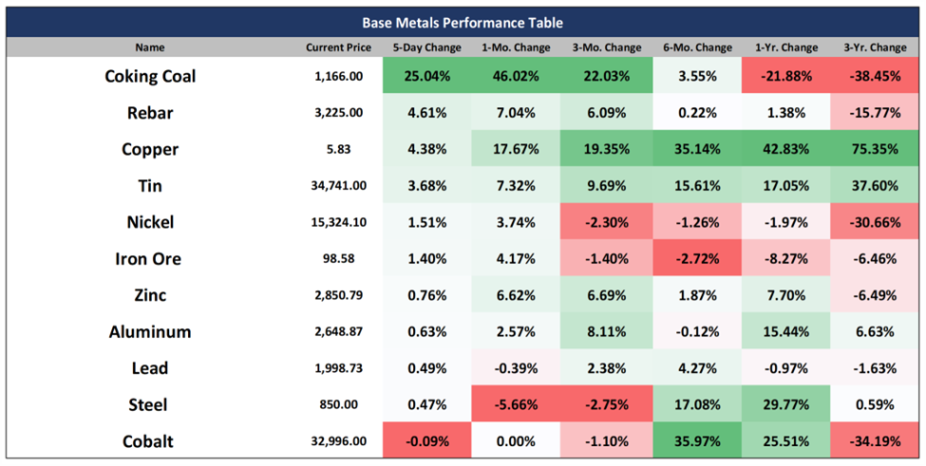The image size is (926, 466).
Task: Select the Rebar current price 3,225.00
Action: pyautogui.click(x=339, y=112)
